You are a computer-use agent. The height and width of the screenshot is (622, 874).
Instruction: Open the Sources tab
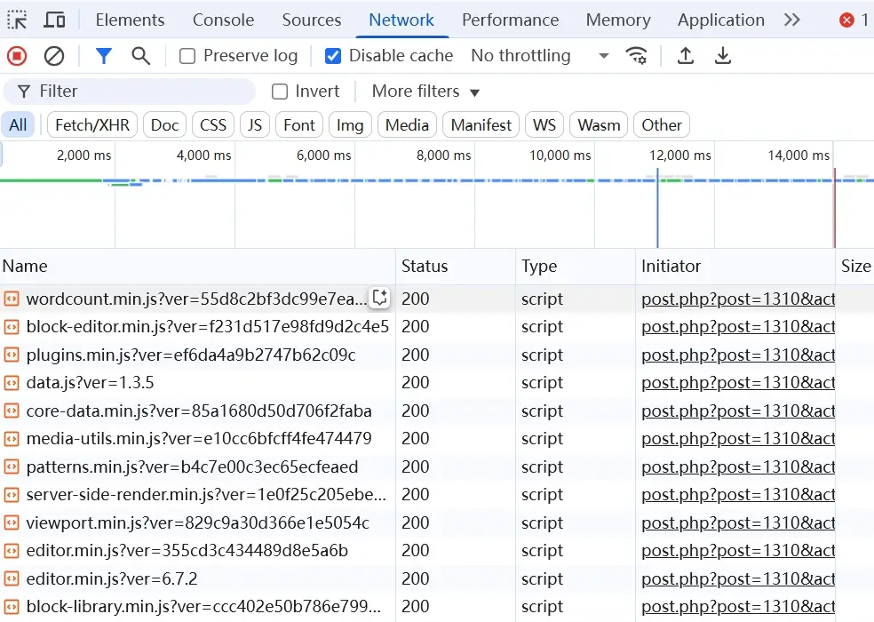pyautogui.click(x=312, y=20)
